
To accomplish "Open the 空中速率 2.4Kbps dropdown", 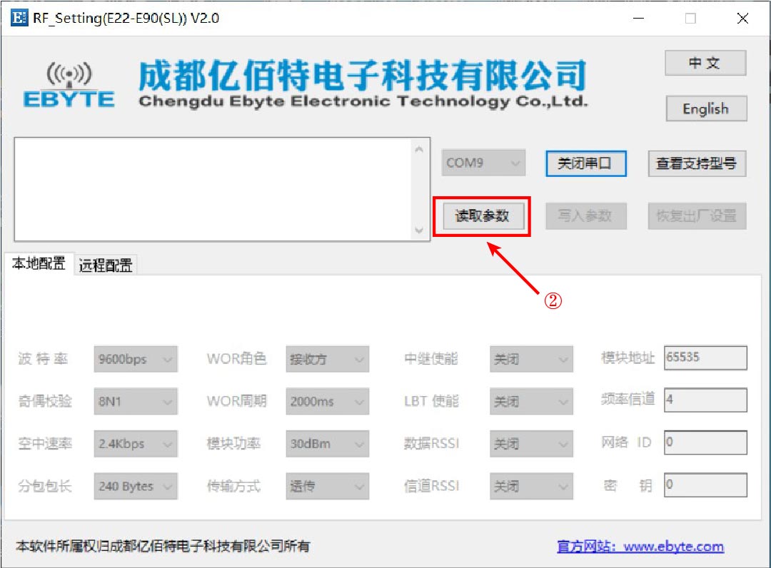I will (x=136, y=444).
